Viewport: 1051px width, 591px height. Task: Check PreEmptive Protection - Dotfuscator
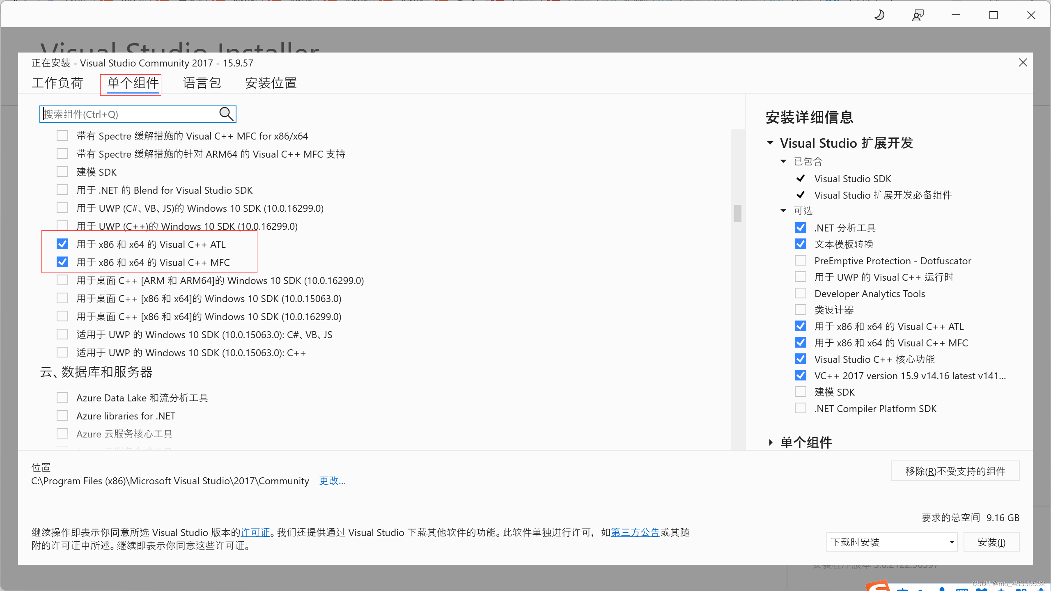801,260
